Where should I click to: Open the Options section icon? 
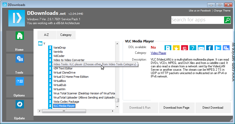point(20,81)
